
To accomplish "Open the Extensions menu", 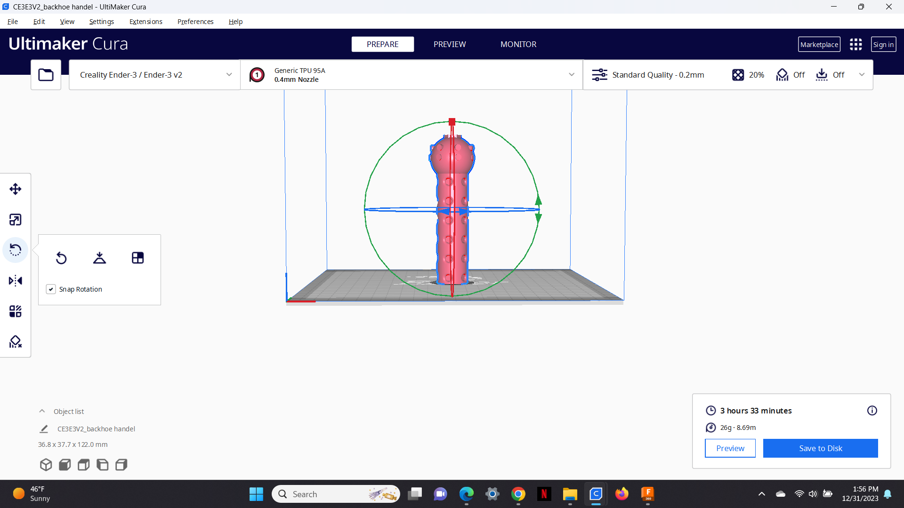I will (x=145, y=22).
